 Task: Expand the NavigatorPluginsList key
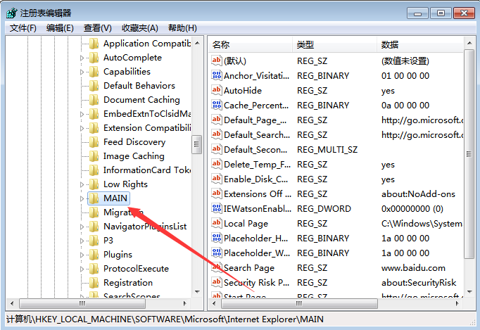coord(82,227)
